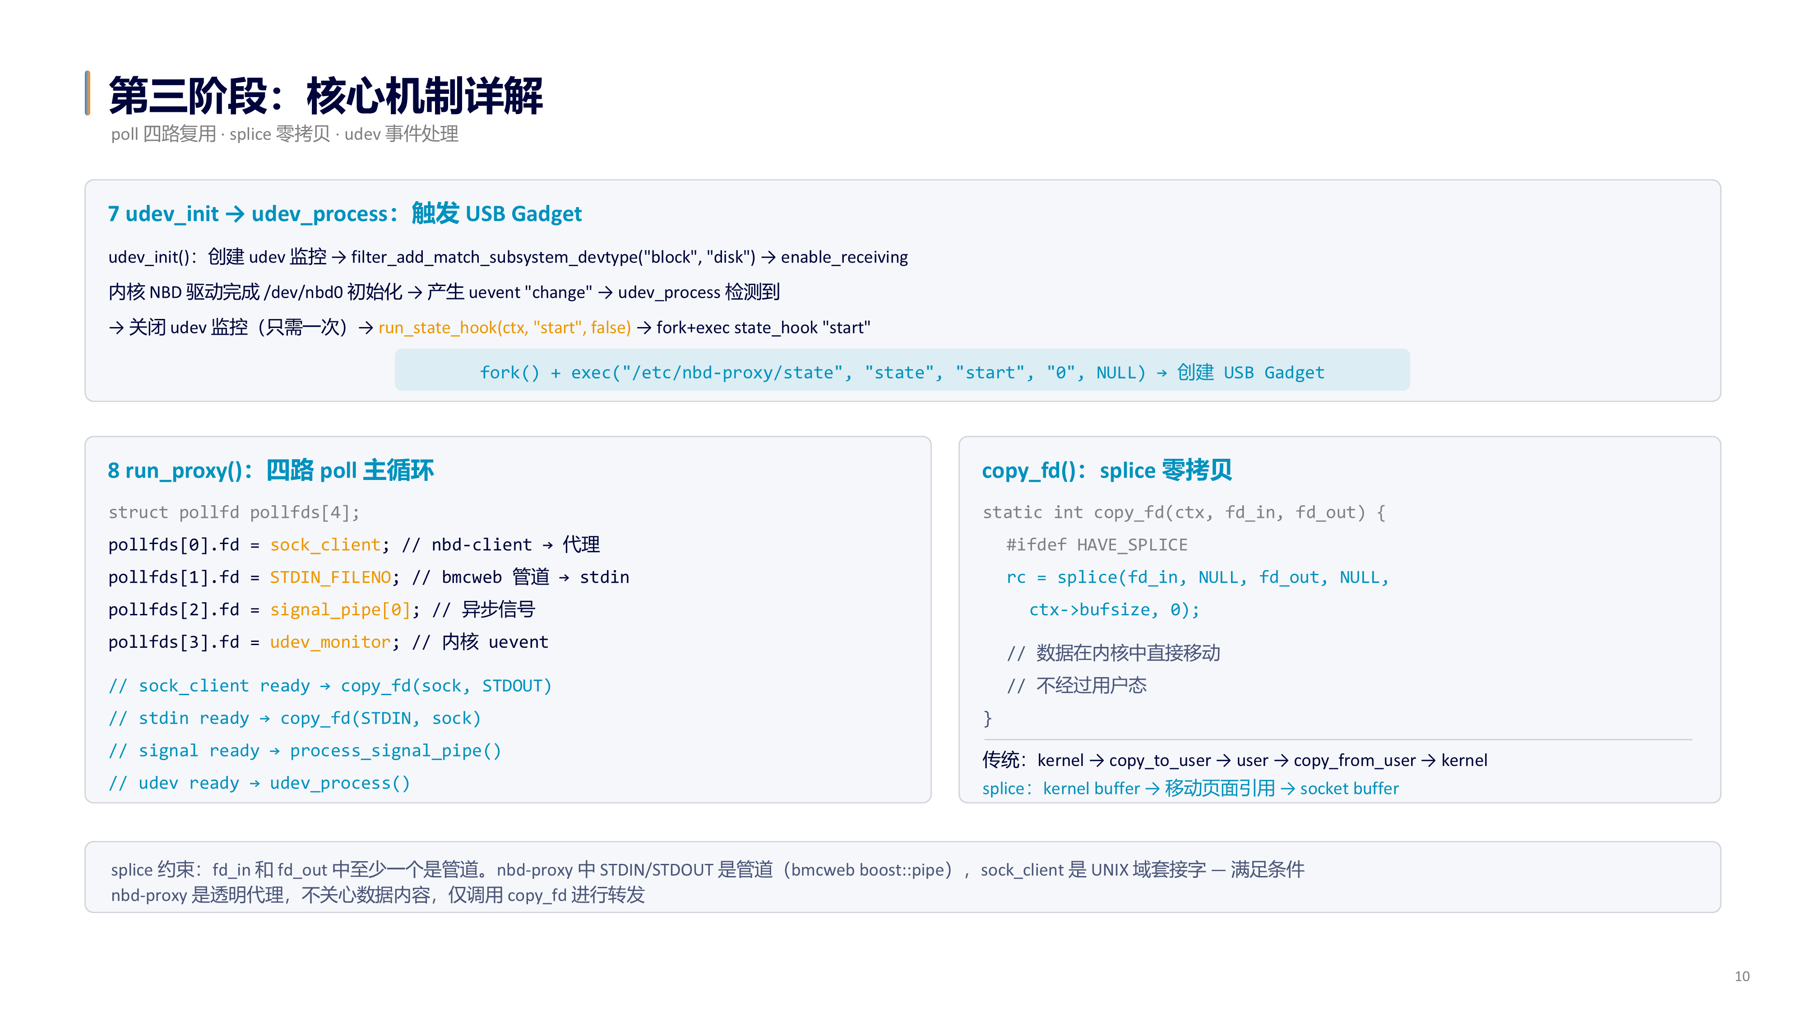Select the rc = splice(fd_in, NULL code line
Viewport: 1805px width, 1015px height.
tap(1198, 577)
